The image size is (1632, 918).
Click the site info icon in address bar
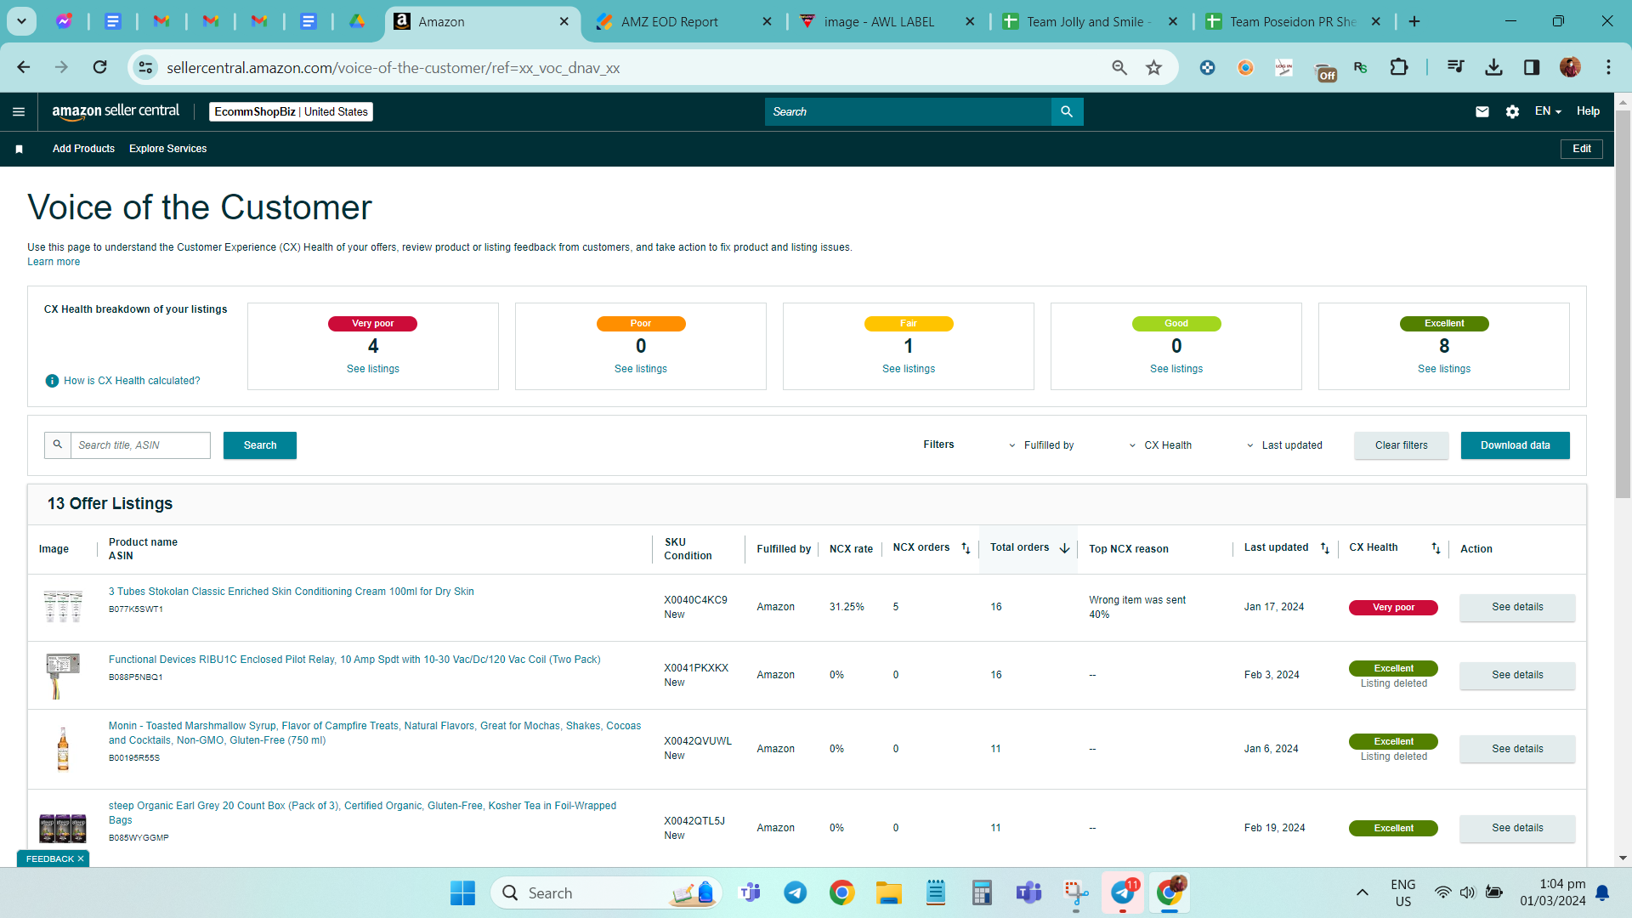[146, 67]
